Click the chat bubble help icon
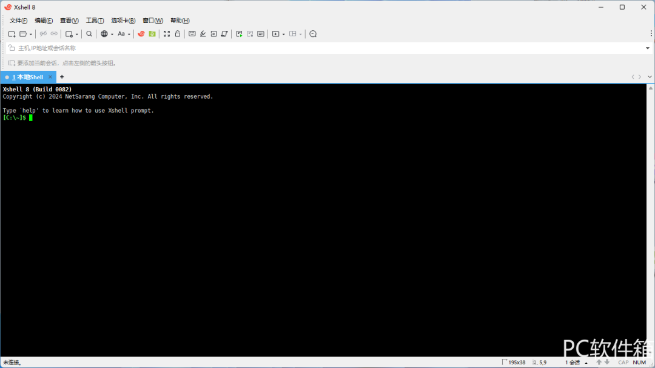Screen dimensions: 655x368 313,34
